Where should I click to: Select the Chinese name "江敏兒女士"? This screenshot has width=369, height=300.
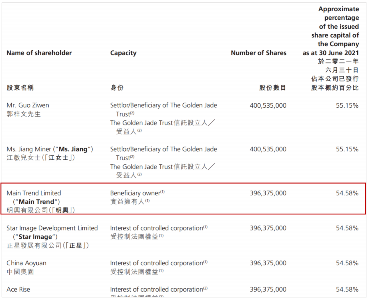24,158
